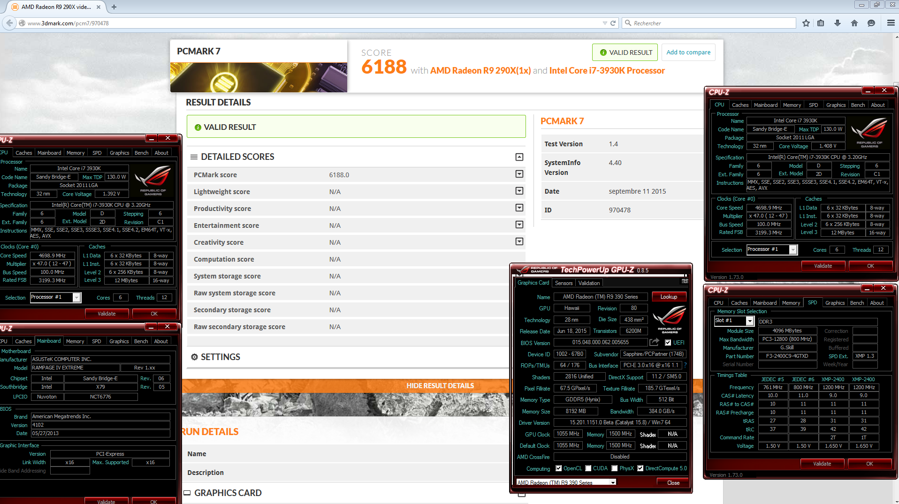Click the ROG logo in GPU-Z window
The height and width of the screenshot is (504, 899).
[x=670, y=319]
